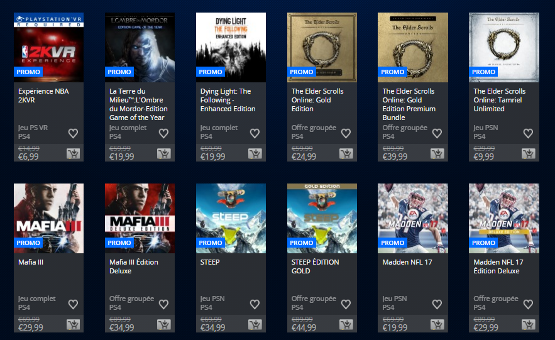Toggle heart for Madden NFL 17 Édition Deluxe
The image size is (555, 340).
(528, 304)
